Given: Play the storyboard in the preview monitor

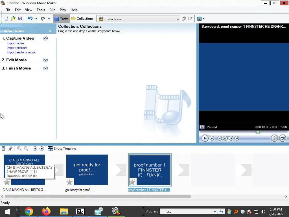Looking at the screenshot, I should [x=205, y=138].
